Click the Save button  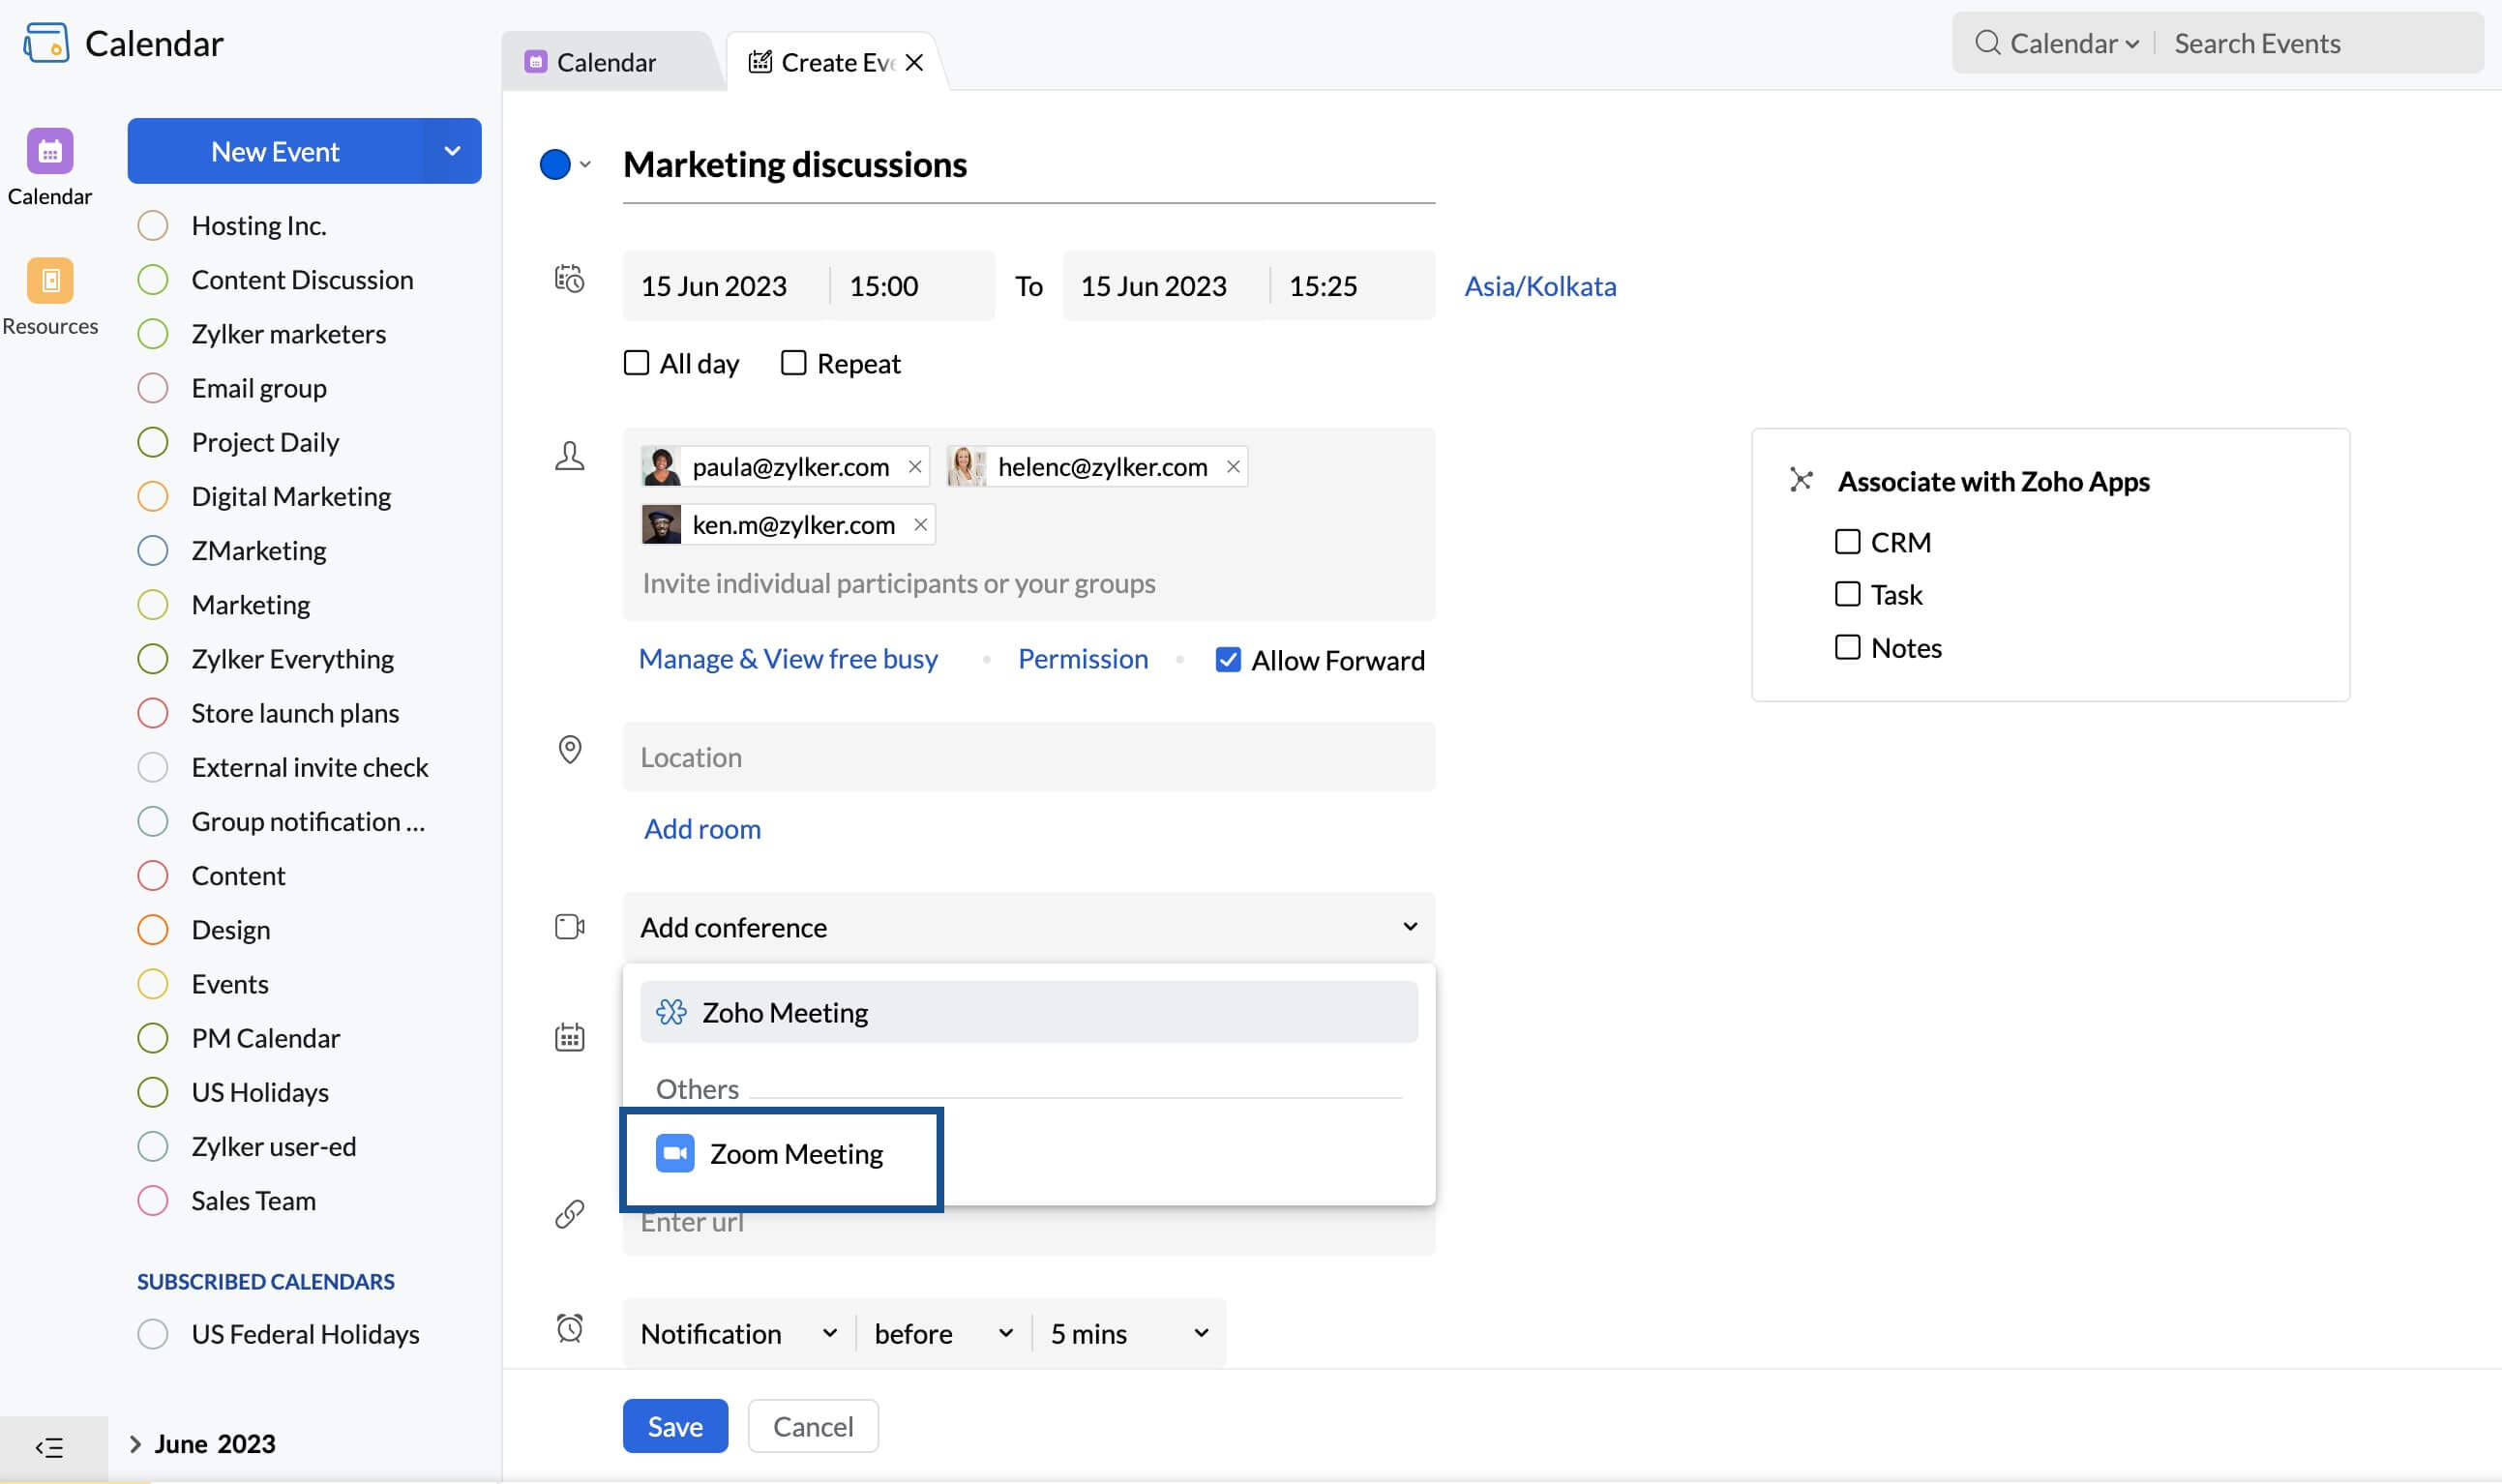[x=675, y=1426]
